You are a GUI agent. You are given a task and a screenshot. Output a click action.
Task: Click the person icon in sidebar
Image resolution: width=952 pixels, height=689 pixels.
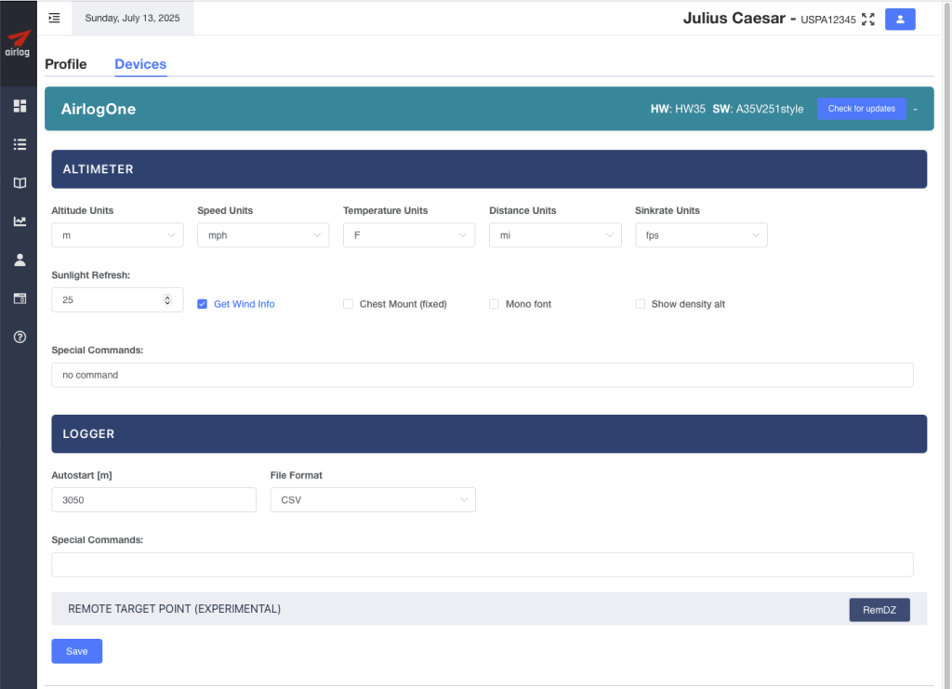19,259
